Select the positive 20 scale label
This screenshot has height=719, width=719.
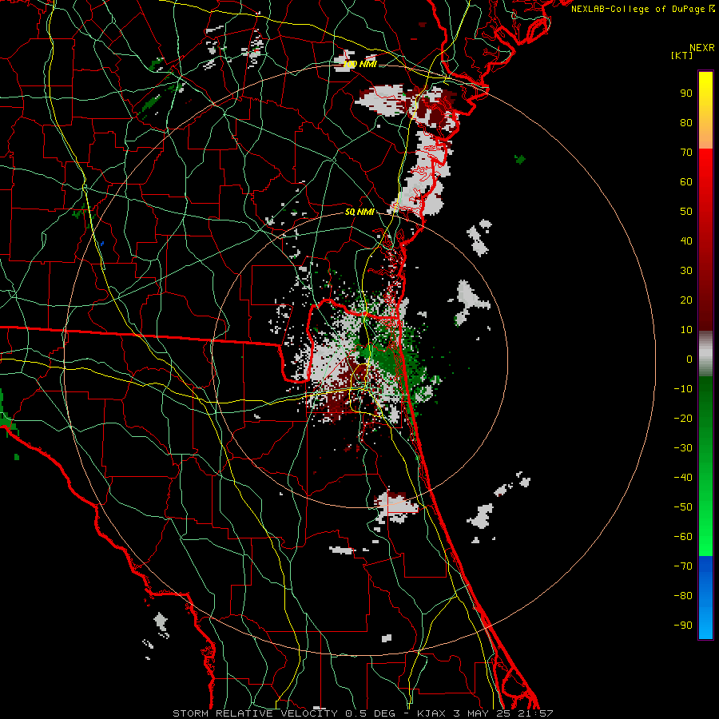click(x=686, y=300)
